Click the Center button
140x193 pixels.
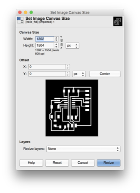[105, 74]
